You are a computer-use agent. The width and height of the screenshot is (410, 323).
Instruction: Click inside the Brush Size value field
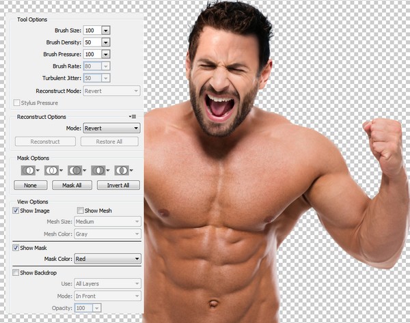coord(92,30)
